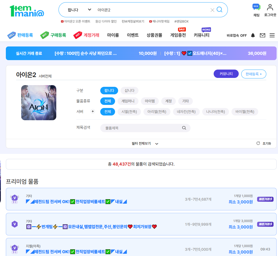
Task: Open 마이룸 menu
Action: [x=113, y=35]
